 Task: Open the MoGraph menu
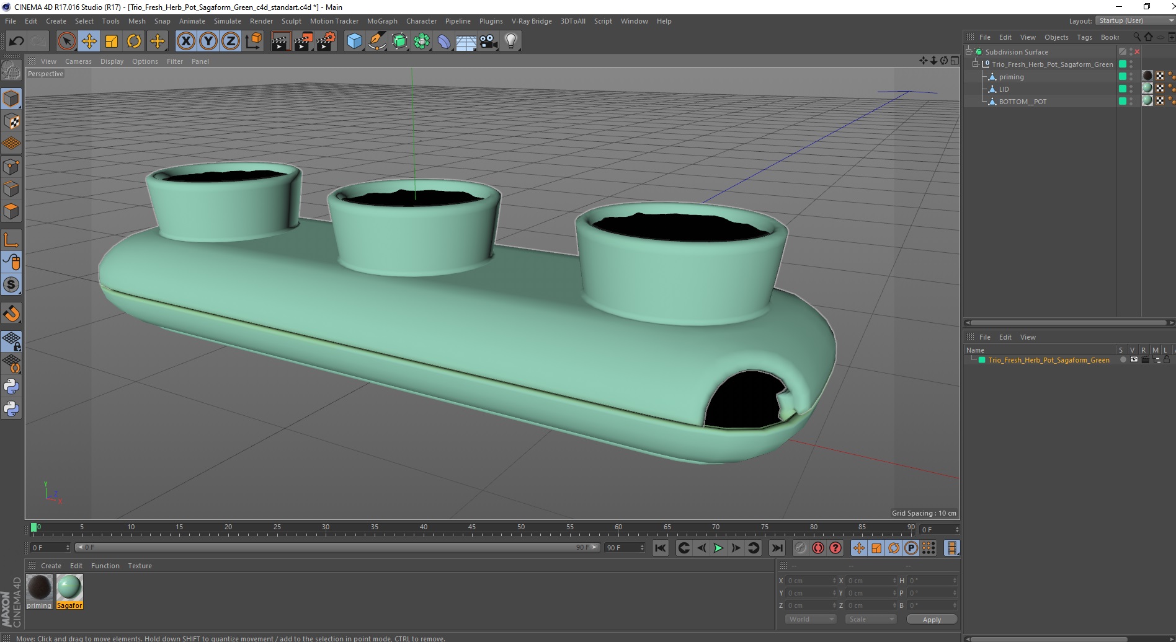(x=382, y=21)
